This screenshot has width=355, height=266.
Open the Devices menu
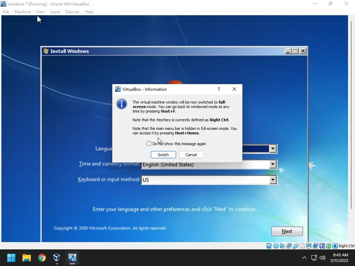[x=72, y=12]
